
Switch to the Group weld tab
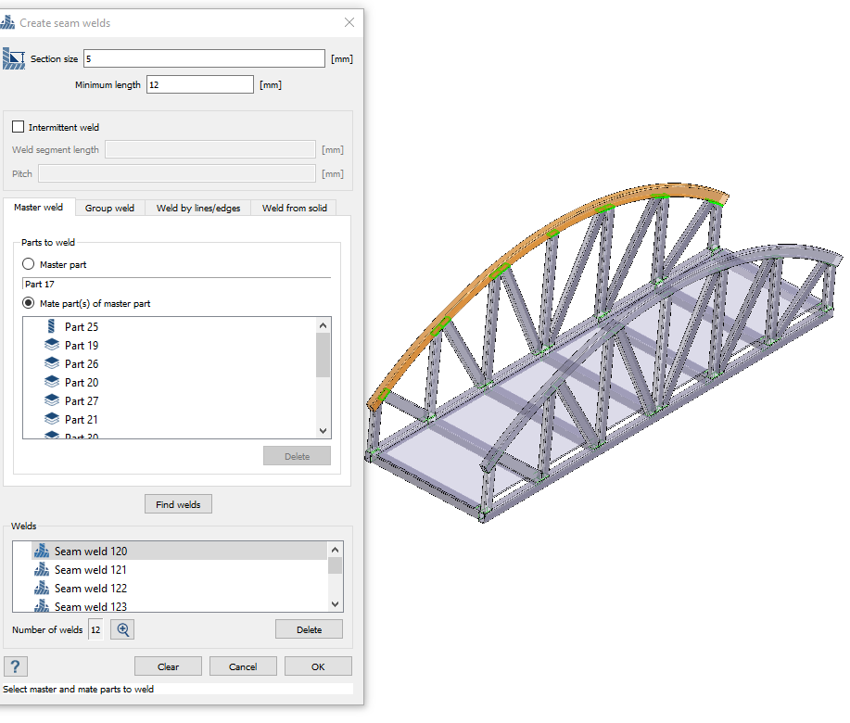coord(109,208)
